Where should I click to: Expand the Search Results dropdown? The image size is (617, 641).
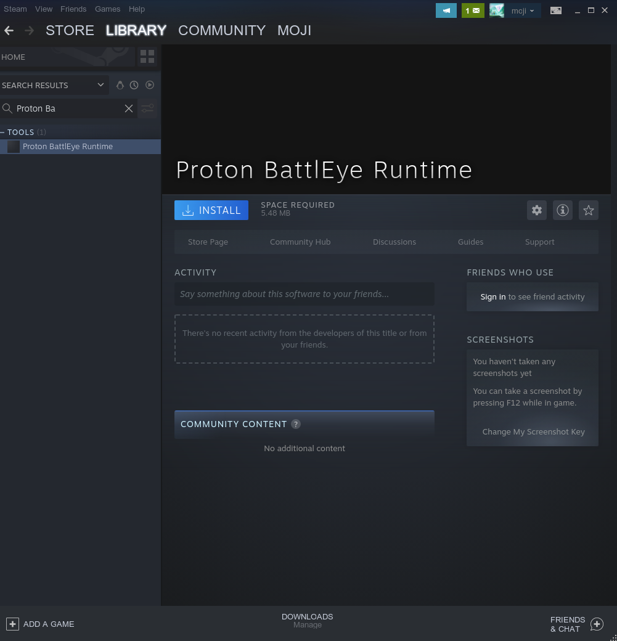point(100,85)
